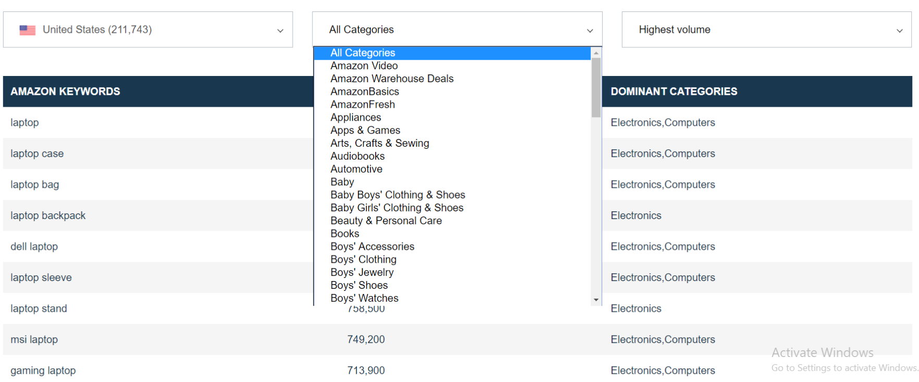919x382 pixels.
Task: Click the keyword 'gaming laptop'
Action: tap(43, 371)
